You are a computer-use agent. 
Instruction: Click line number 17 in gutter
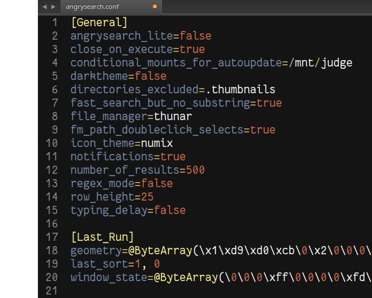click(x=52, y=237)
